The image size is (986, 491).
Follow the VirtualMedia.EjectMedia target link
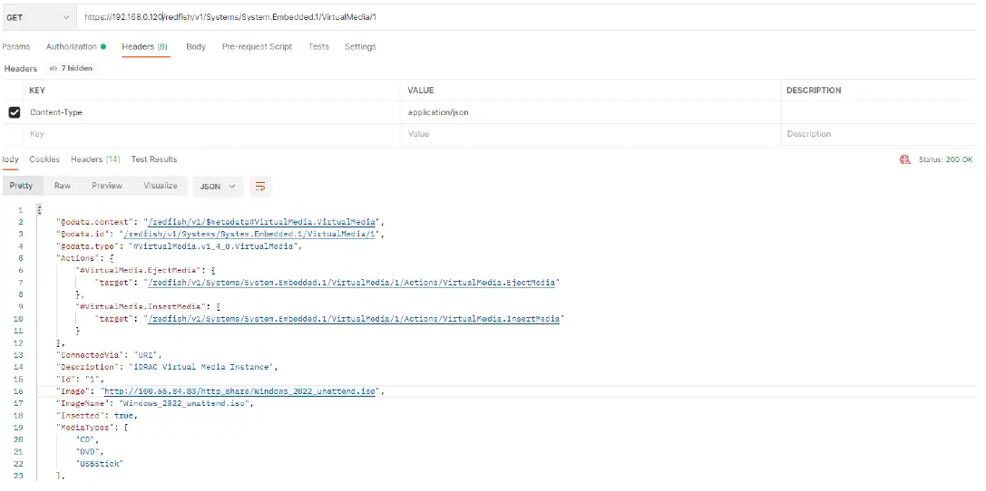click(x=352, y=283)
